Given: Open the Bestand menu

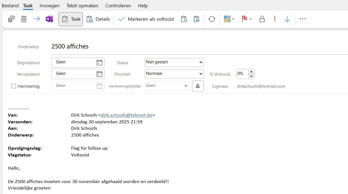Looking at the screenshot, I should coord(10,6).
